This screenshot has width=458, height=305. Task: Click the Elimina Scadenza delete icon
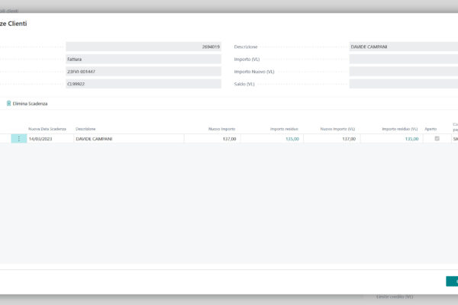(8, 104)
